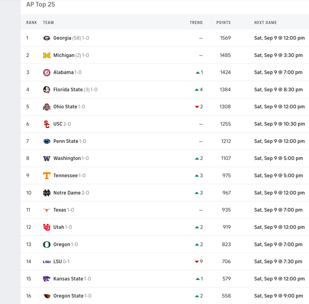Click Notre Dame's green up trend arrow
This screenshot has width=309, height=304.
click(196, 193)
